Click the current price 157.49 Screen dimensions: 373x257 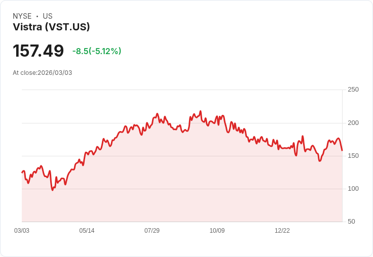tap(39, 51)
